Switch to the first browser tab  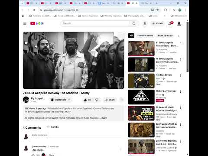tap(32, 3)
